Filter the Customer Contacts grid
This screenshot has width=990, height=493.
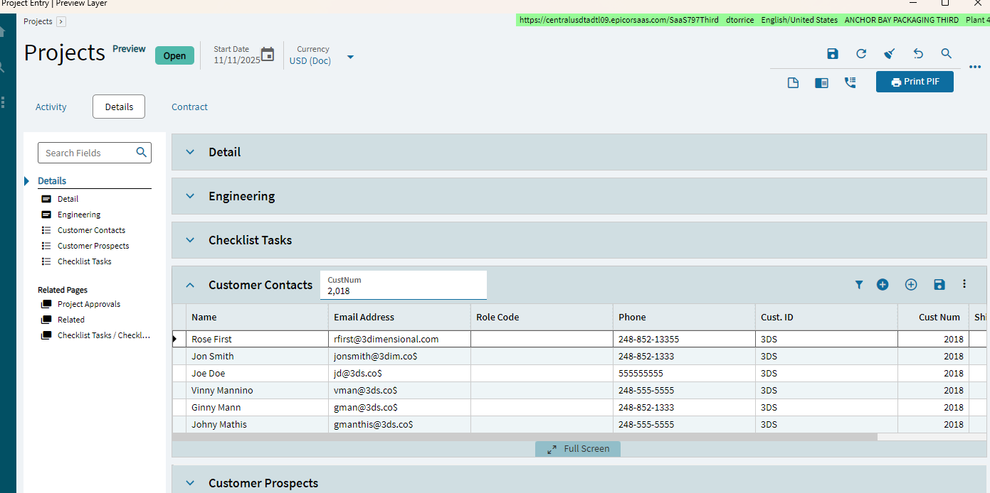click(x=859, y=285)
